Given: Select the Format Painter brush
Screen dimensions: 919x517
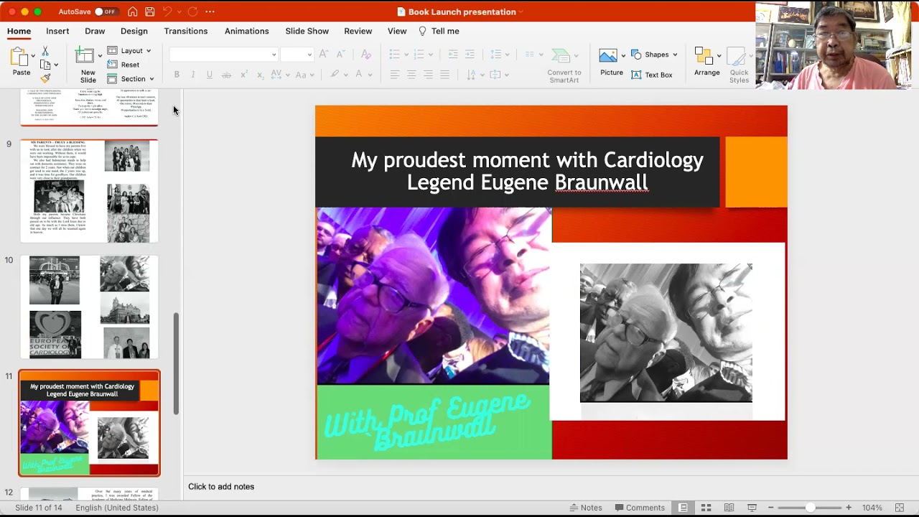Looking at the screenshot, I should [45, 78].
